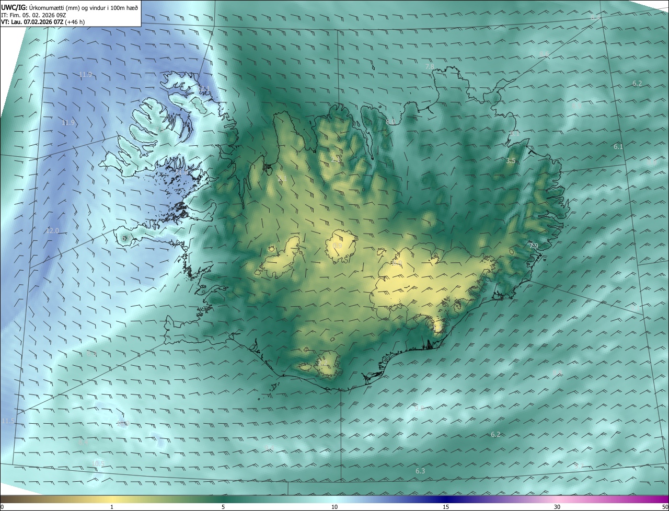The height and width of the screenshot is (511, 669).
Task: Click the "8.0" value on the north coast
Action: click(x=390, y=122)
